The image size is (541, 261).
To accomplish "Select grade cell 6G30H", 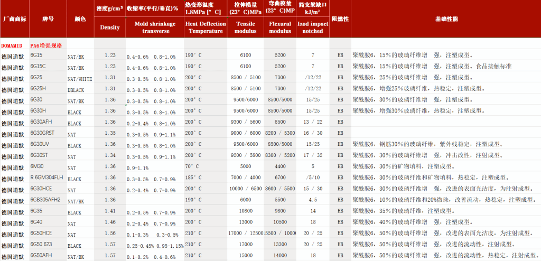I will 38,110.
